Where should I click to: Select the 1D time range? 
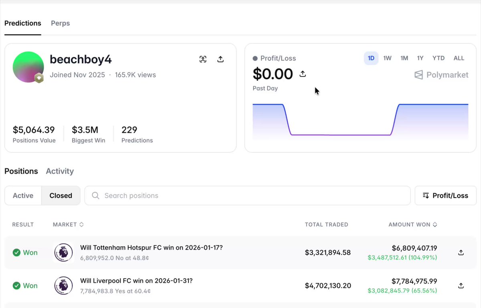(371, 58)
